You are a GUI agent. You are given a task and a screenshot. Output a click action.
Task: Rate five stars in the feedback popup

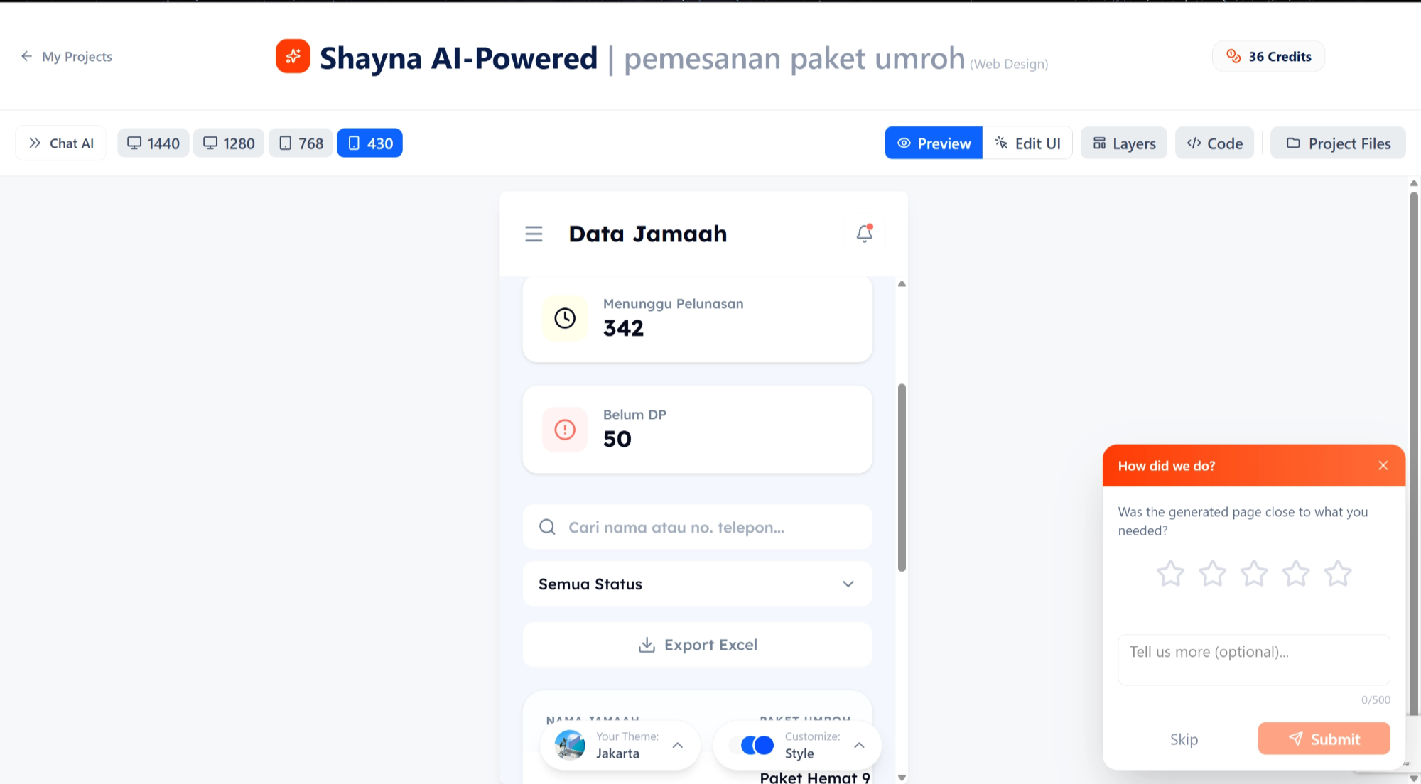click(x=1338, y=573)
